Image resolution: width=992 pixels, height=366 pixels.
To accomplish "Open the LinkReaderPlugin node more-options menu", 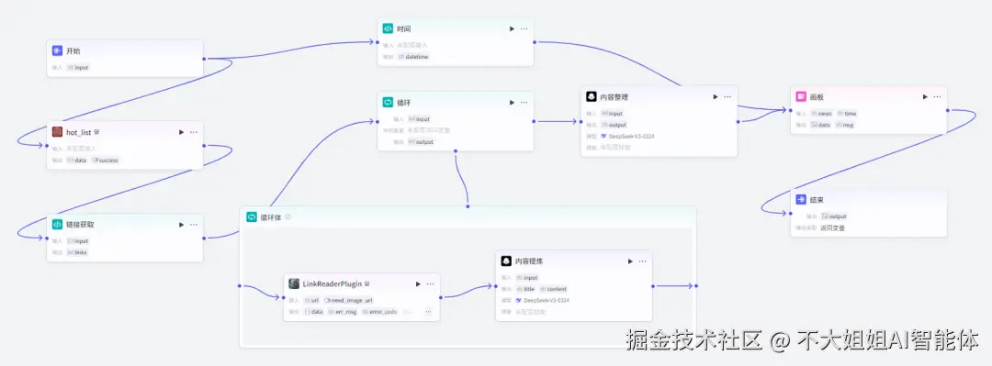I will pyautogui.click(x=430, y=283).
